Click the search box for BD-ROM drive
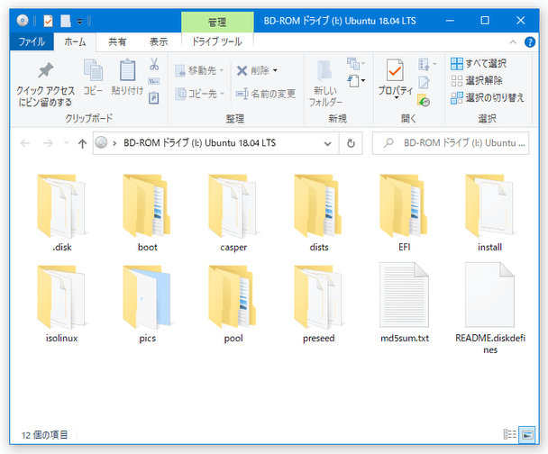This screenshot has height=454, width=548. coord(451,143)
